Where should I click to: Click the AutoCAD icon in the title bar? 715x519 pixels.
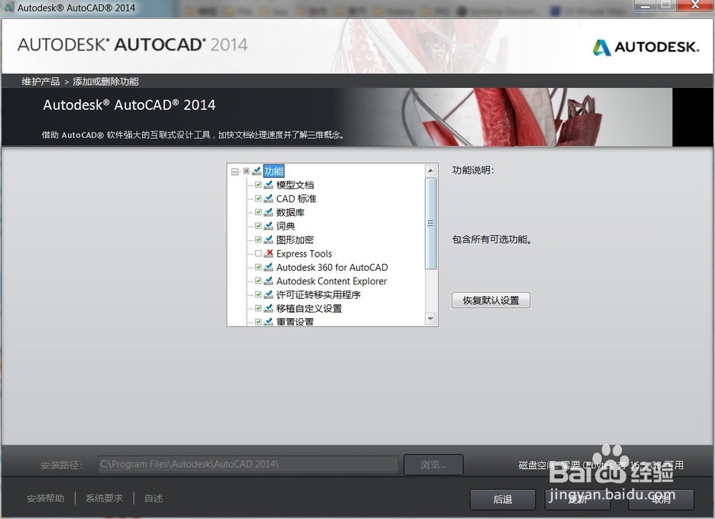[x=7, y=7]
